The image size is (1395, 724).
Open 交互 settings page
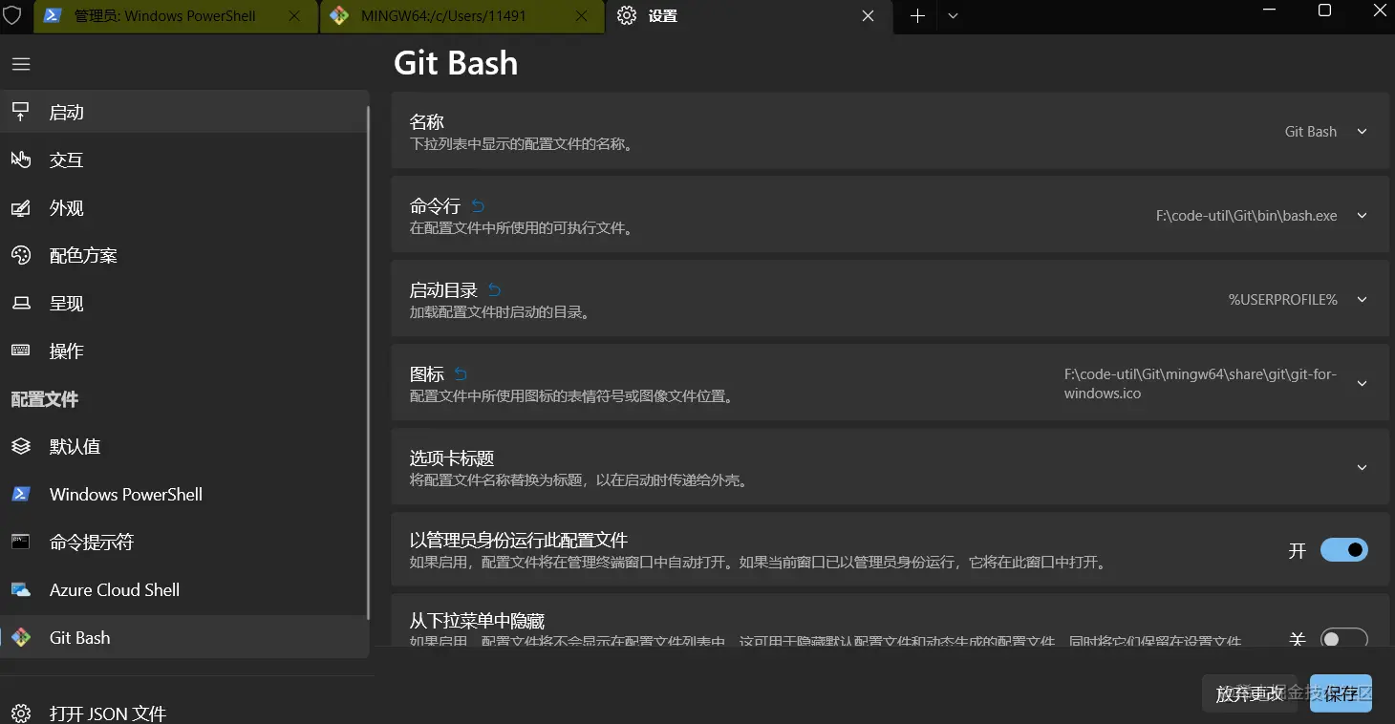click(184, 160)
